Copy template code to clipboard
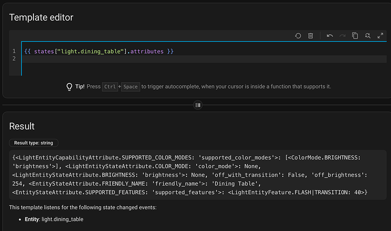This screenshot has height=231, width=391. [x=355, y=36]
